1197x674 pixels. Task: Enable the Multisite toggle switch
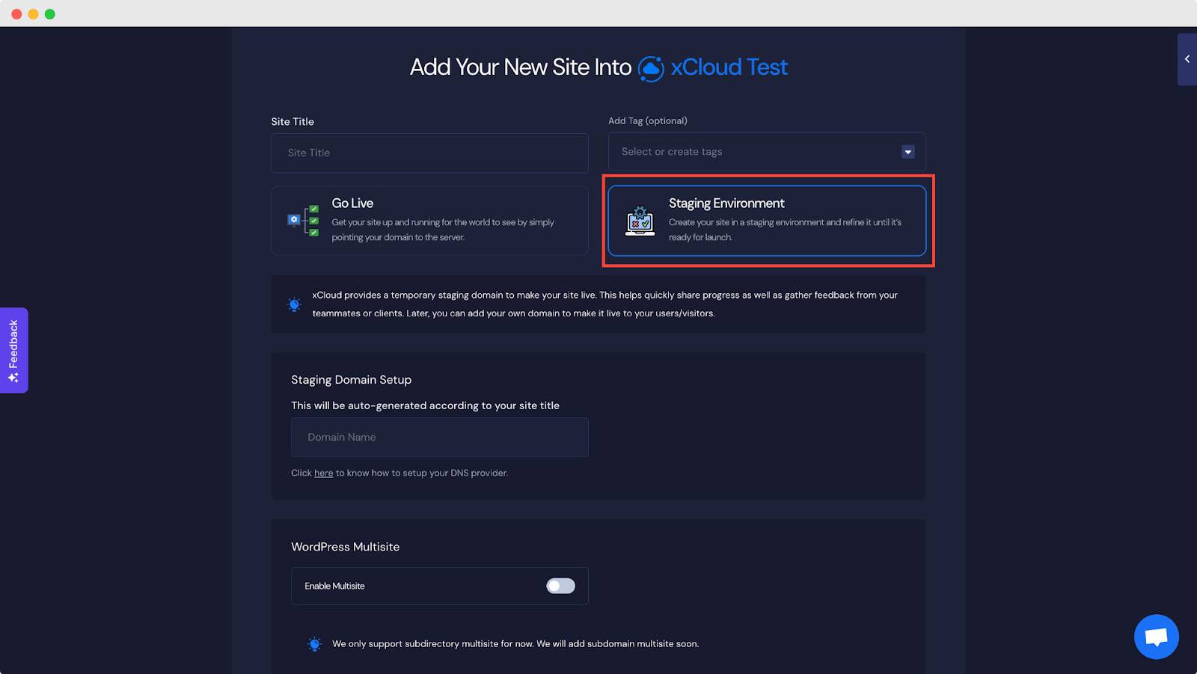560,586
